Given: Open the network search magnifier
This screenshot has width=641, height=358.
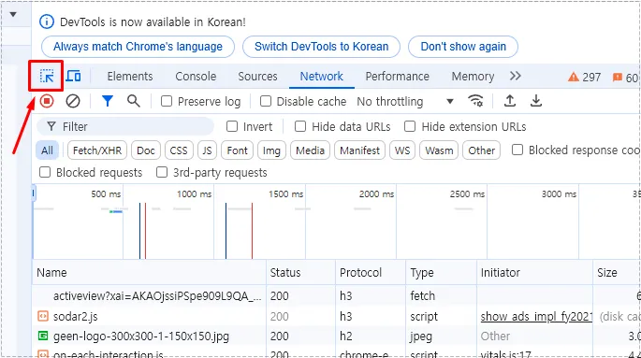Looking at the screenshot, I should [x=134, y=101].
